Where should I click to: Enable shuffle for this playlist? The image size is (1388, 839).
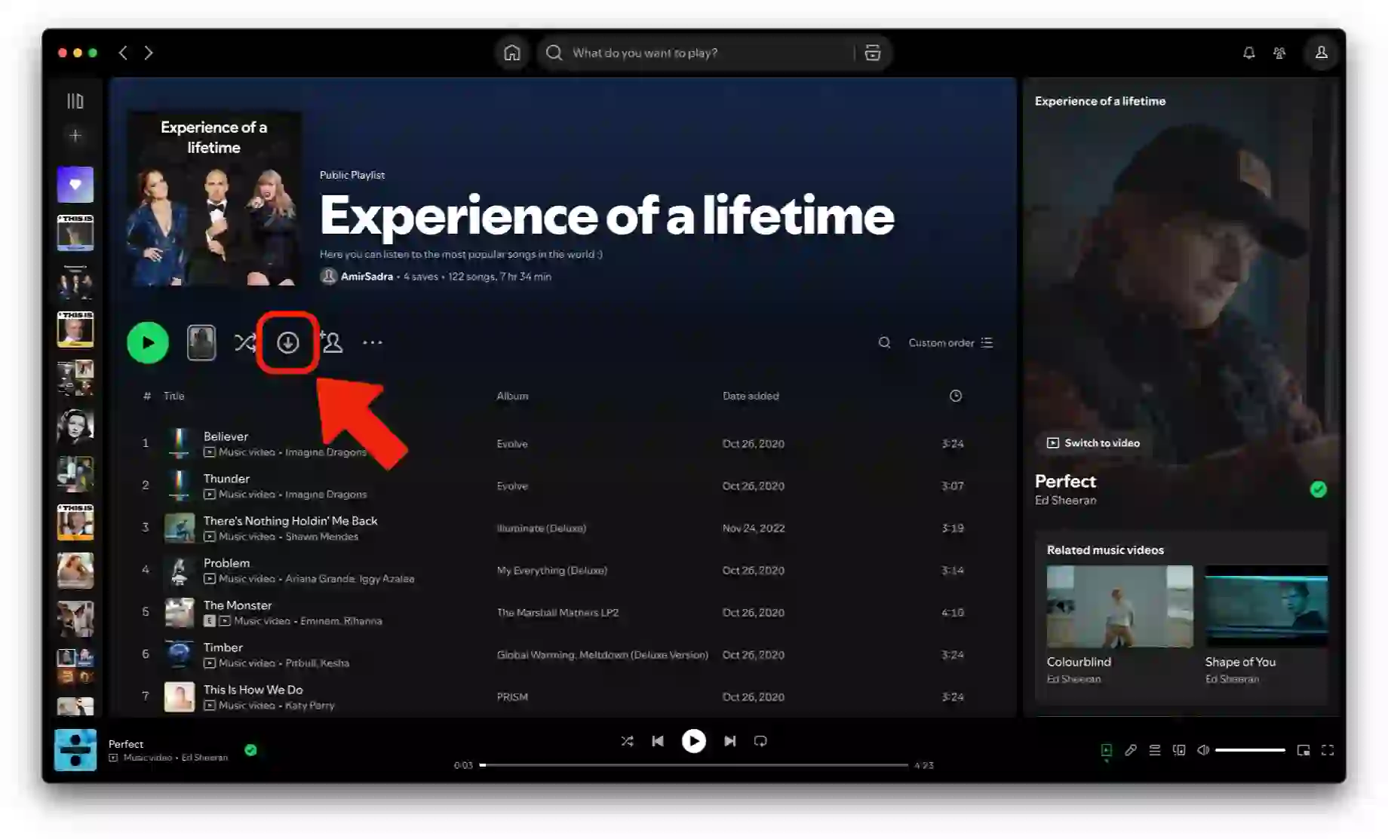pos(244,343)
